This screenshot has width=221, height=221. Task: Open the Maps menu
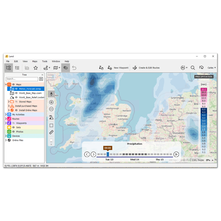(35, 61)
